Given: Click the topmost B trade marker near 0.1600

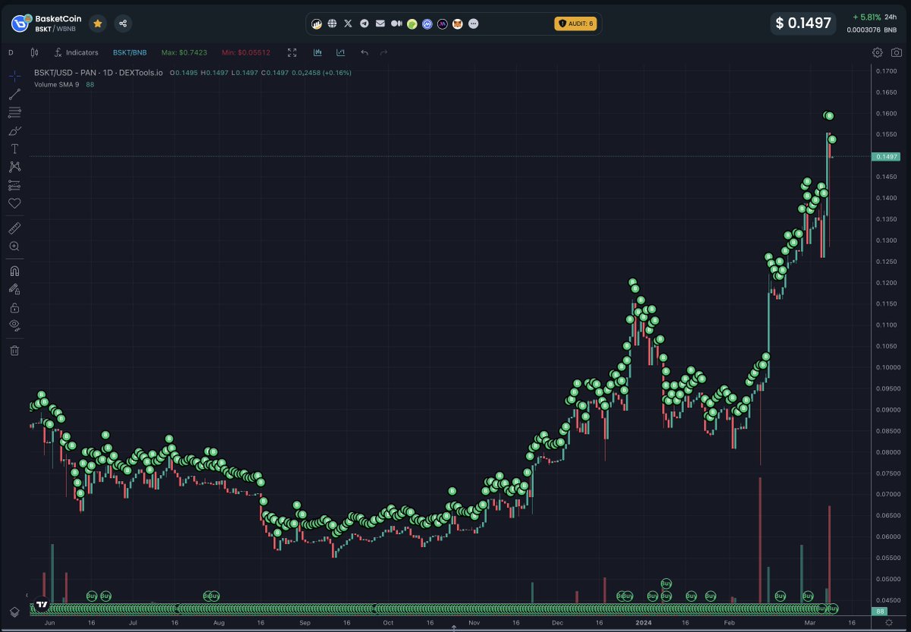Looking at the screenshot, I should [829, 115].
